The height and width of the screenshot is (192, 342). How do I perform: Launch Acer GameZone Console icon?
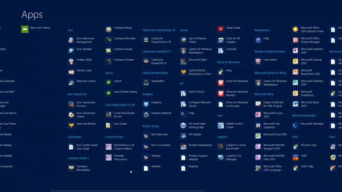click(x=71, y=104)
